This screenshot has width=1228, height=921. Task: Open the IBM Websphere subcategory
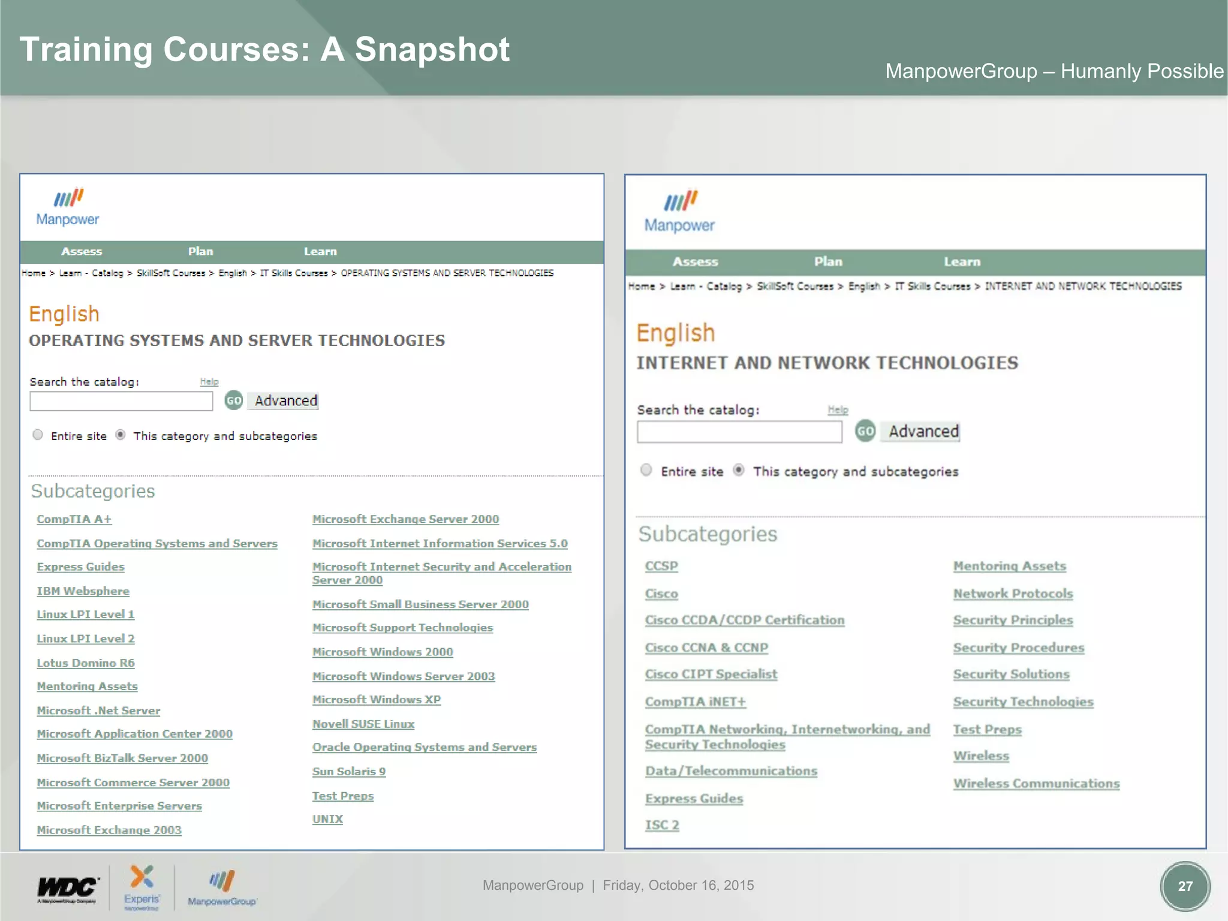click(x=83, y=591)
